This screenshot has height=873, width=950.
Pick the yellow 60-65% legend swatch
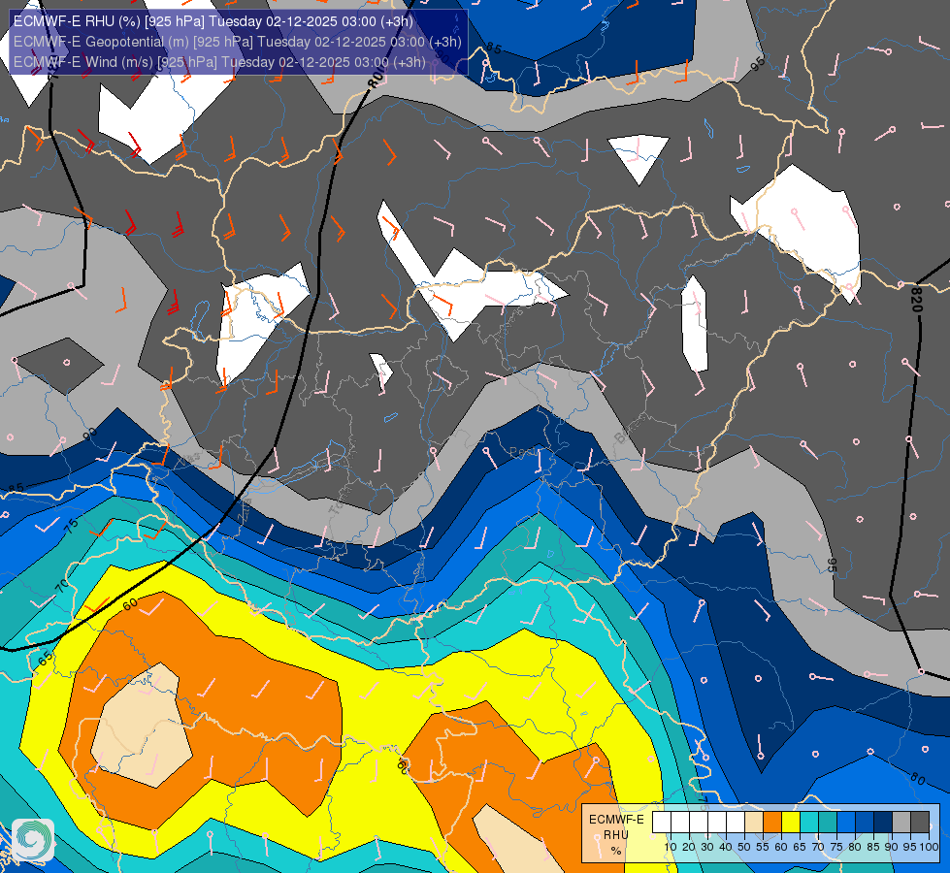791,823
